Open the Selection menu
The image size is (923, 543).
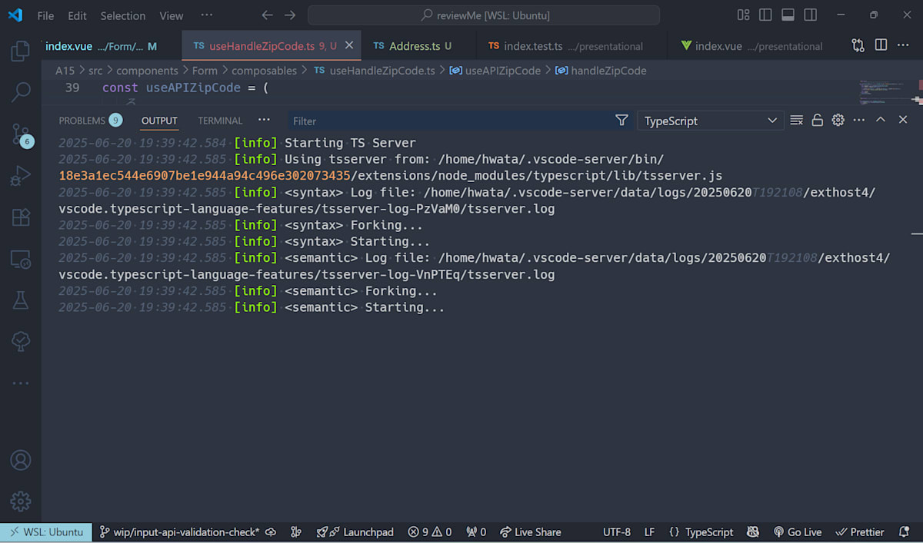point(122,15)
